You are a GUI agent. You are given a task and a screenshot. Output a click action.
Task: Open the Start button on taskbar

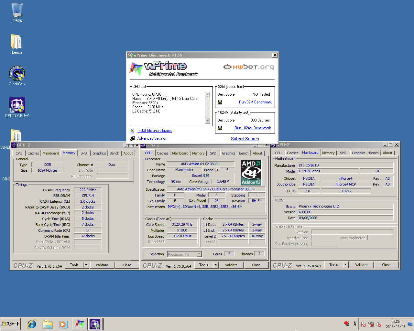[11, 324]
